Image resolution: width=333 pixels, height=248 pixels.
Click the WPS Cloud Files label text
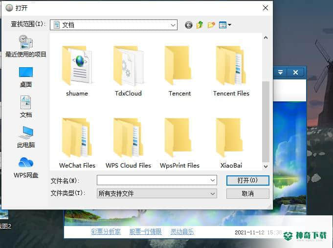128,166
